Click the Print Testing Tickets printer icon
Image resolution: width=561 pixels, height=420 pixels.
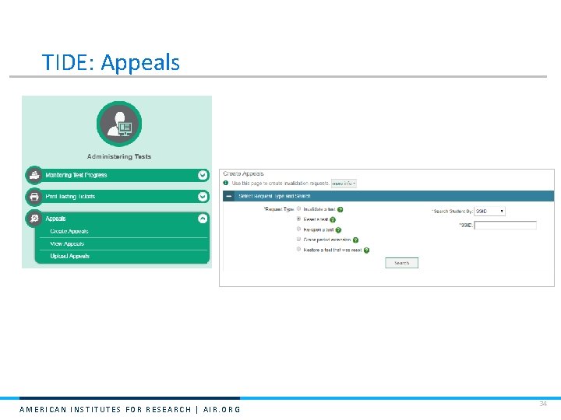(x=34, y=197)
